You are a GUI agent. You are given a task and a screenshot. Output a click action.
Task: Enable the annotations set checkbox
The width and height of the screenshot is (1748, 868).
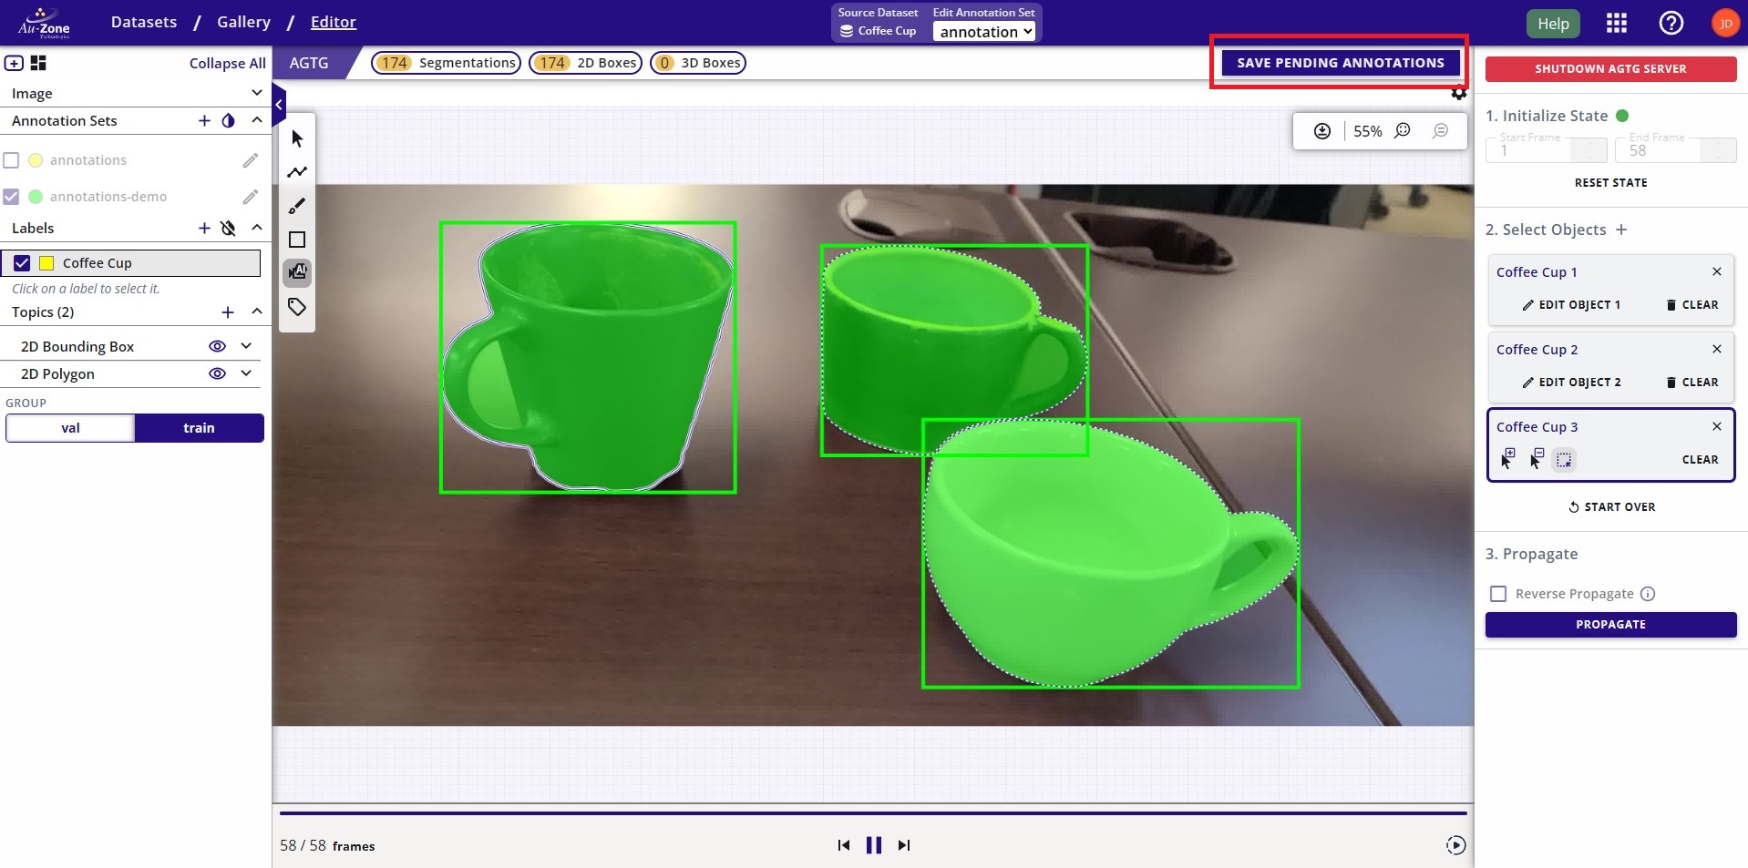point(11,160)
